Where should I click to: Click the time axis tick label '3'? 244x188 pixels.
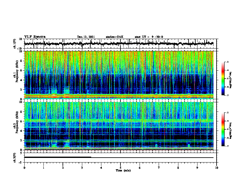(x=82, y=168)
